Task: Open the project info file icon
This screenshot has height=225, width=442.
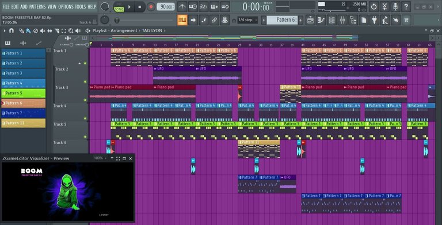Action: pos(364,20)
